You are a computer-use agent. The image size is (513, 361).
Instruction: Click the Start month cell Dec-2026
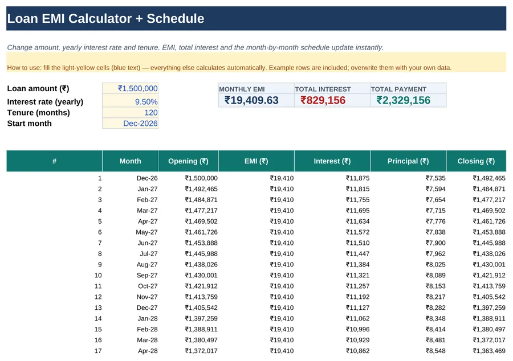[x=130, y=124]
